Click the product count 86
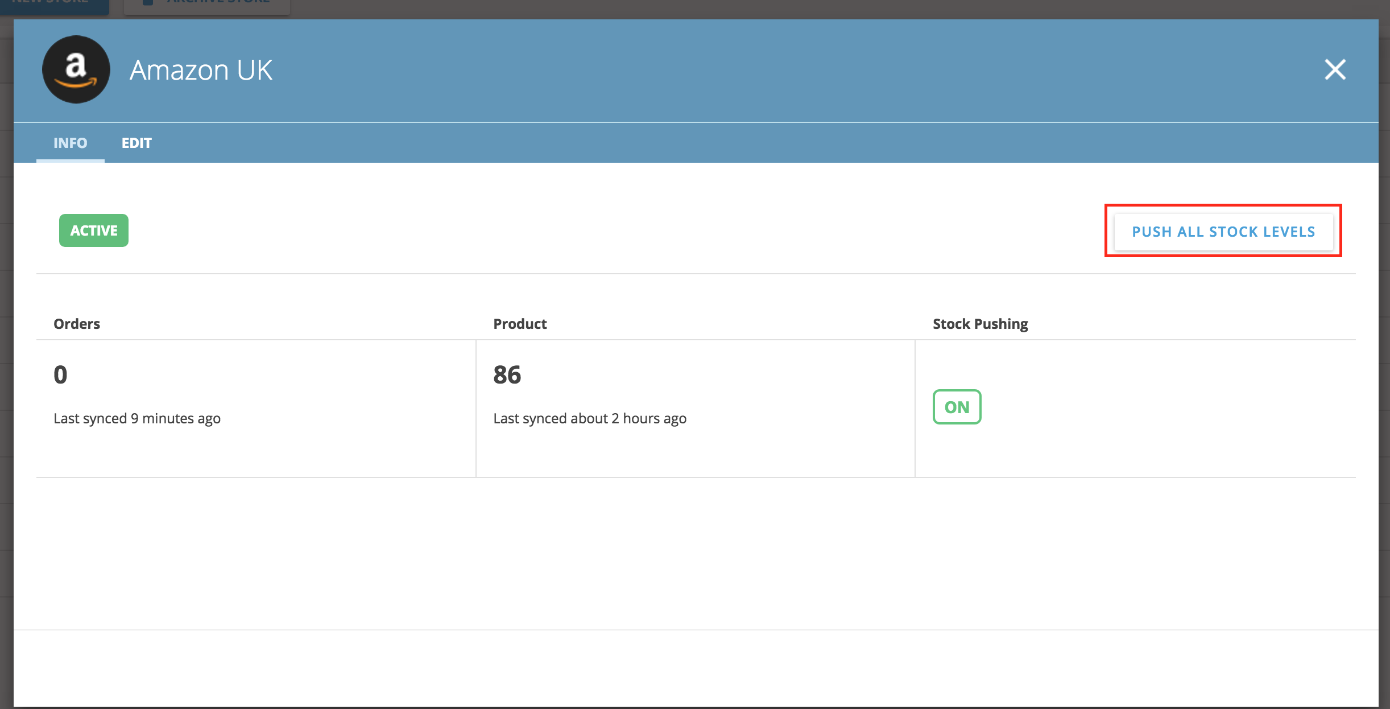 507,374
